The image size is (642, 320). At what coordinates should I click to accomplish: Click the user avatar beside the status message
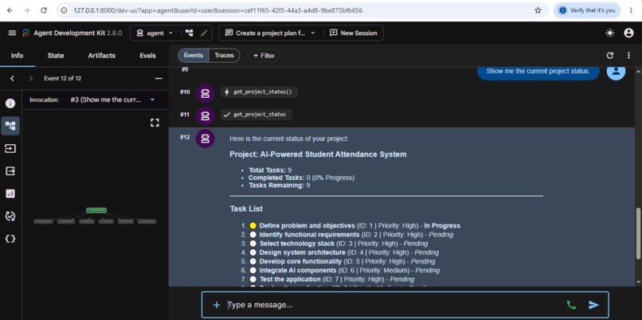616,71
